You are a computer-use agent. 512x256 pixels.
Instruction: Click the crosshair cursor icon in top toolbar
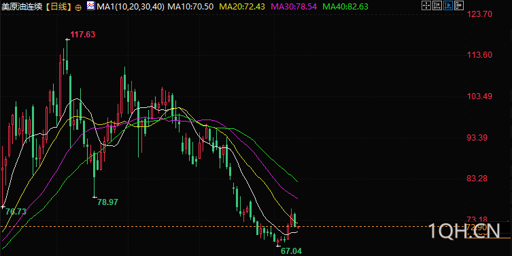click(x=426, y=5)
